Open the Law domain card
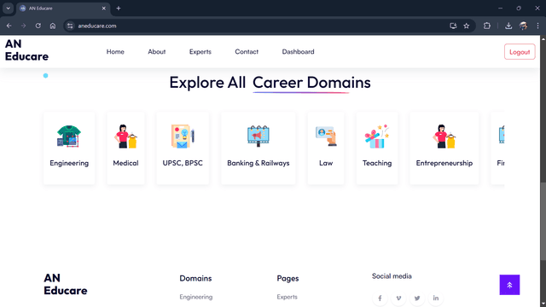546x307 pixels. 326,148
